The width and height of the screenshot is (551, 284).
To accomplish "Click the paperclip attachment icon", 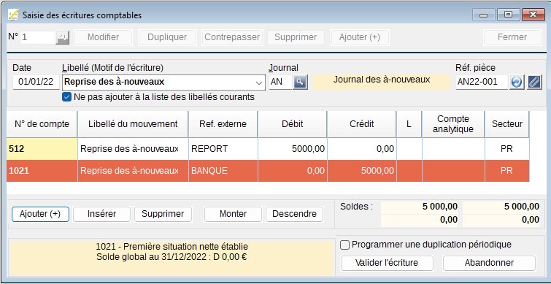I will (x=534, y=82).
